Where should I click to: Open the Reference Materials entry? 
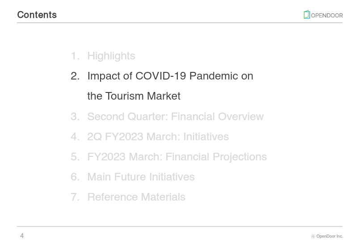(x=136, y=197)
